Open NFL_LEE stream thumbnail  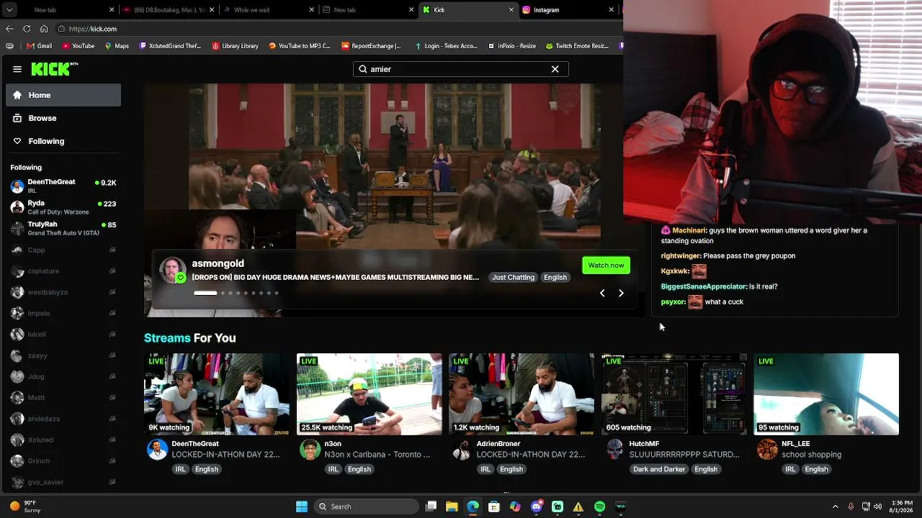coord(826,394)
